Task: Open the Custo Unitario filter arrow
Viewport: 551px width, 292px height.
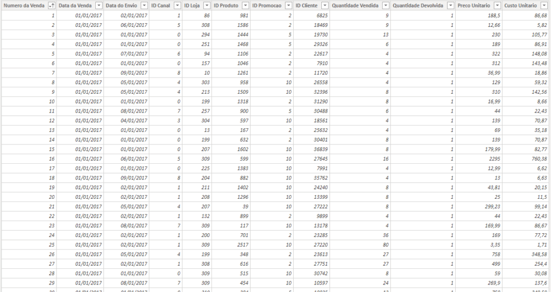Action: tap(545, 5)
